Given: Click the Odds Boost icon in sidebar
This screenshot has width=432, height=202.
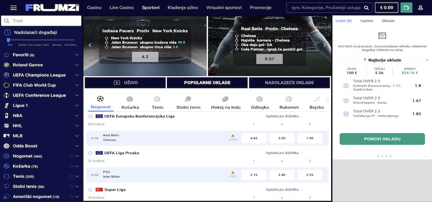Looking at the screenshot, I should tap(7, 146).
